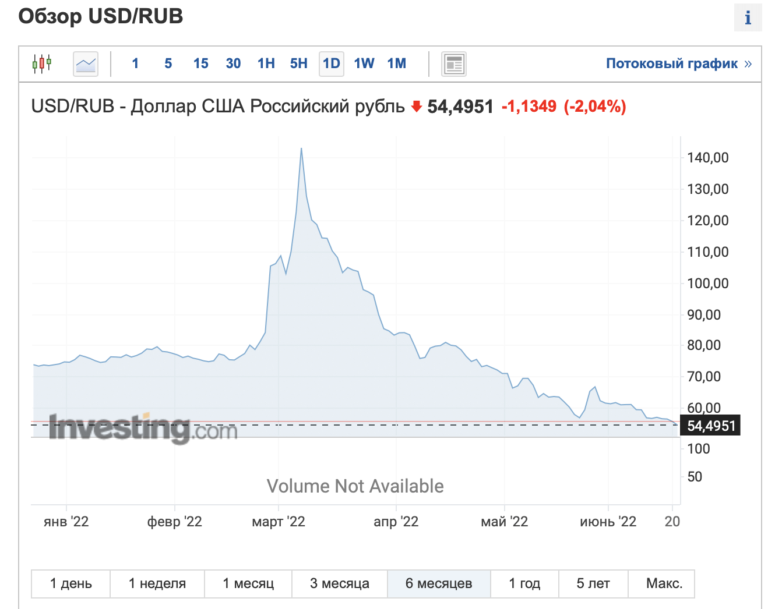Viewport: 775px width, 609px height.
Task: Select the 1M monthly interval
Action: (x=397, y=63)
